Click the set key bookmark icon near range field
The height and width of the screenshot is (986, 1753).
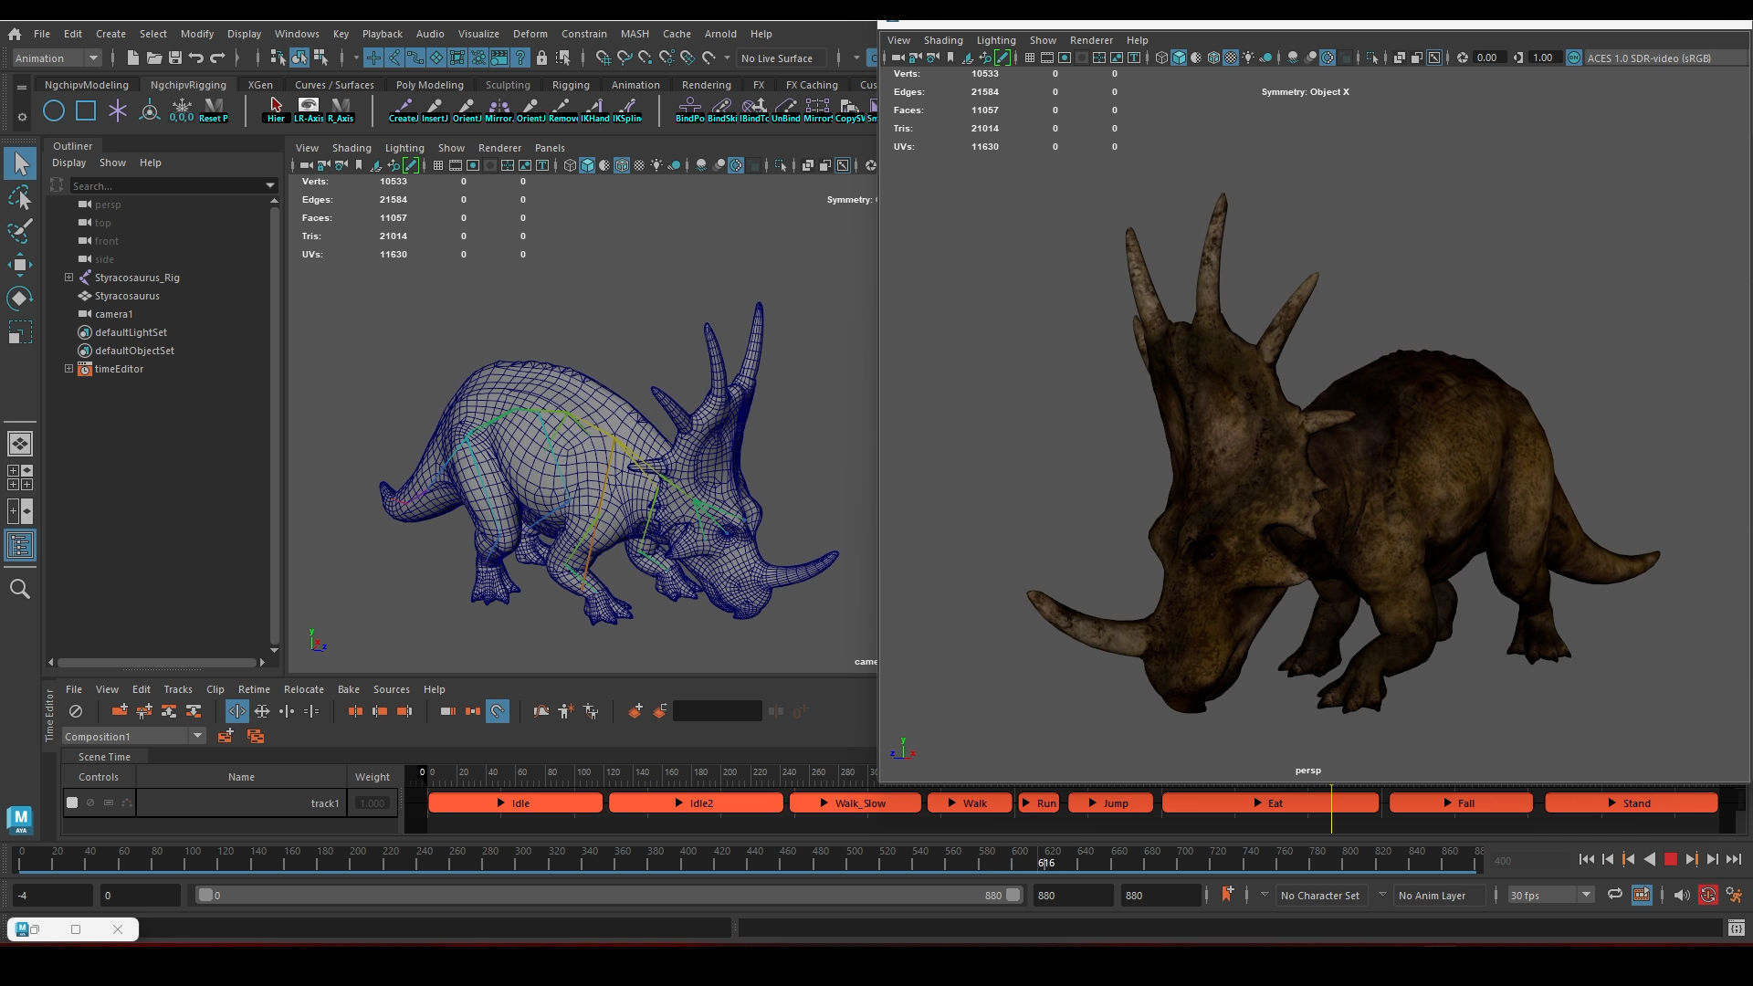1227,895
